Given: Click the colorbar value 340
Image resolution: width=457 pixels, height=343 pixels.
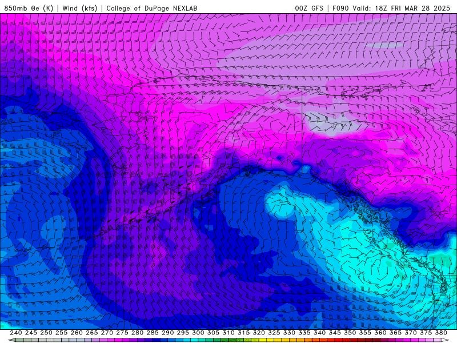Looking at the screenshot, I should click(x=320, y=333).
